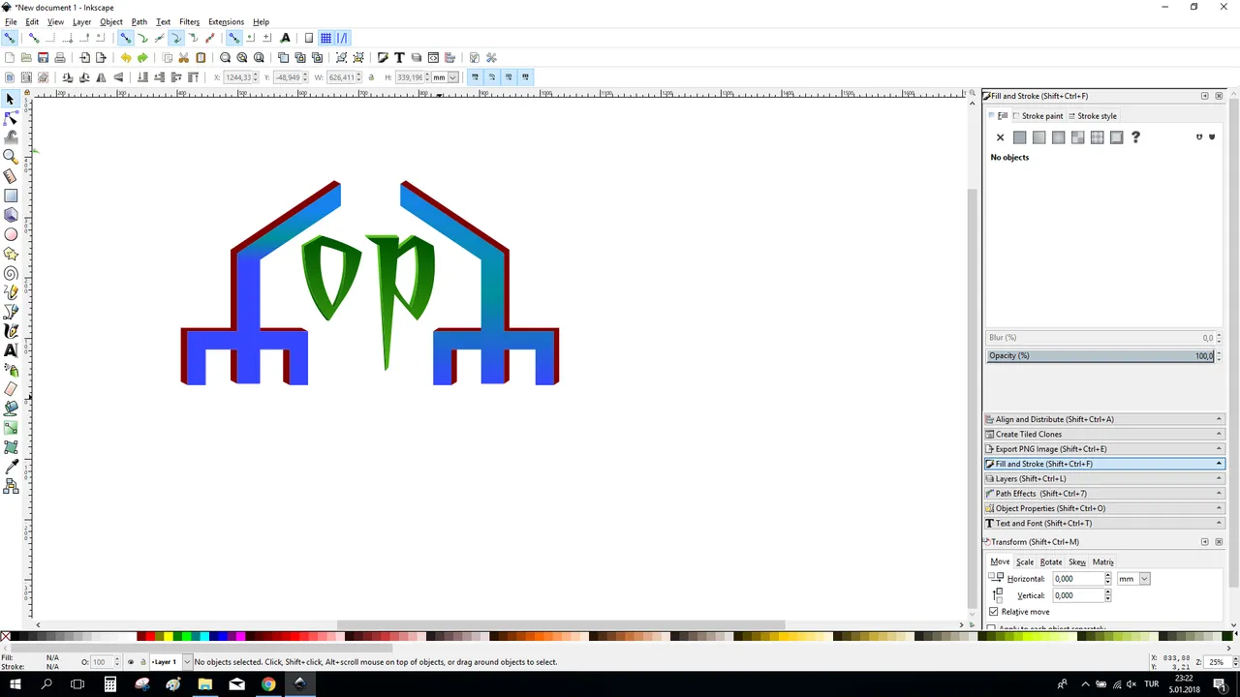The height and width of the screenshot is (697, 1240).
Task: Toggle the grid snapping button
Action: [x=325, y=38]
